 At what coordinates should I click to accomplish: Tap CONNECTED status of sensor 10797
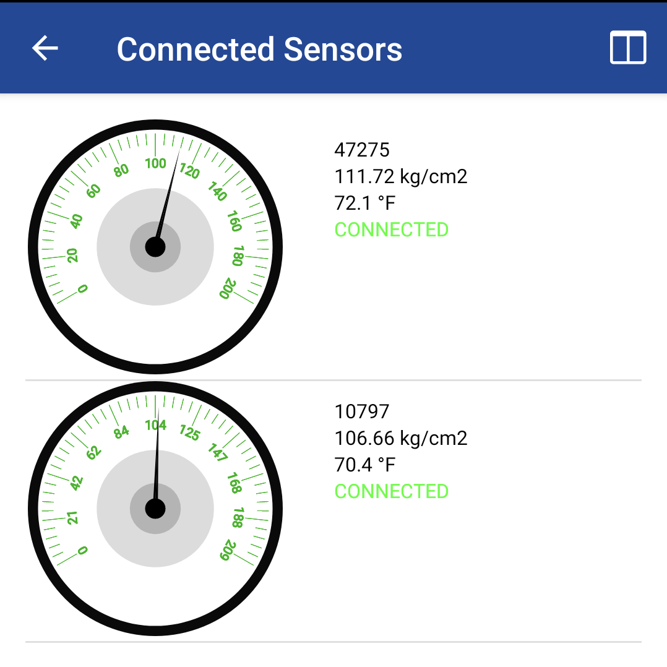[391, 491]
